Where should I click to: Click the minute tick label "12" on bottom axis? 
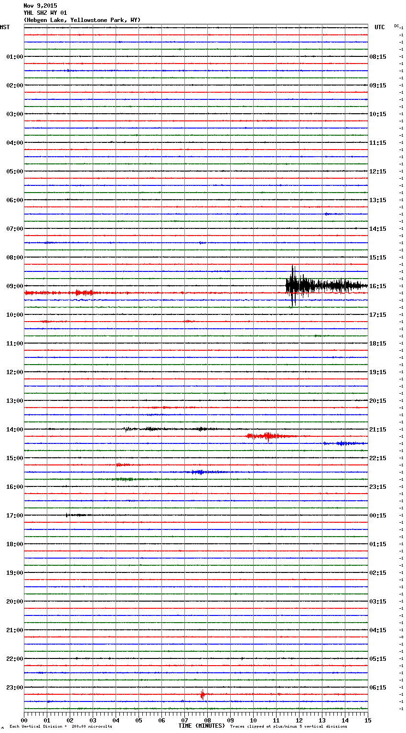pos(299,720)
